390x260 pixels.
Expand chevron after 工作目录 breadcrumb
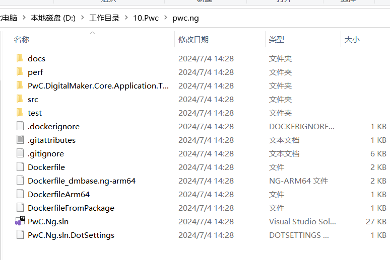coord(126,18)
